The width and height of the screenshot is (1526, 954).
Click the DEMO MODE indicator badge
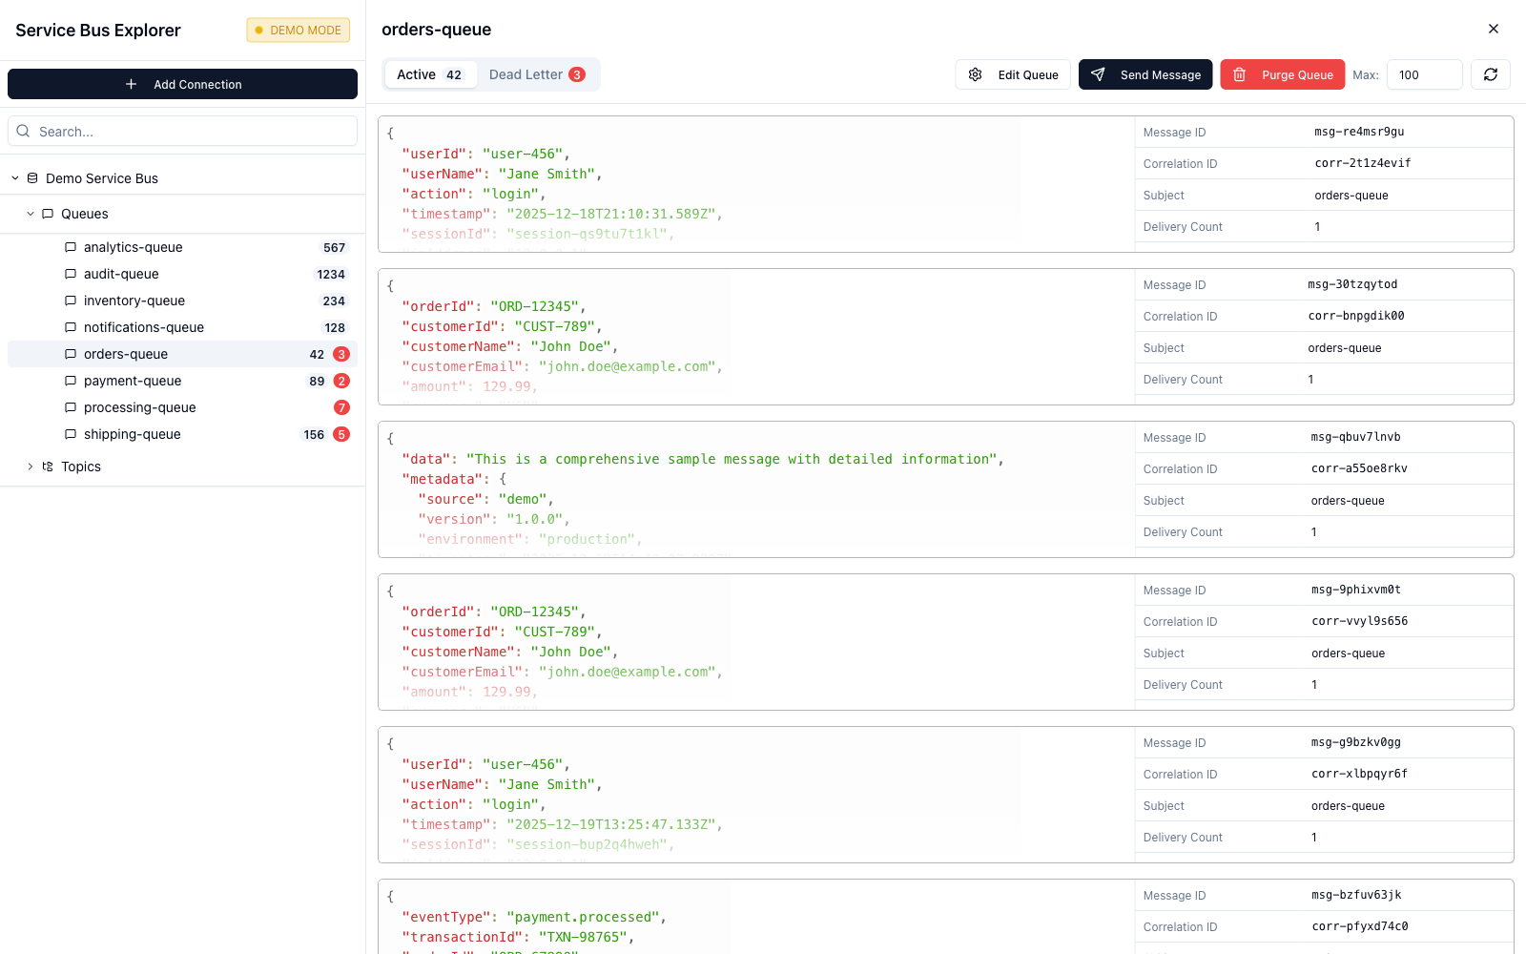(298, 30)
